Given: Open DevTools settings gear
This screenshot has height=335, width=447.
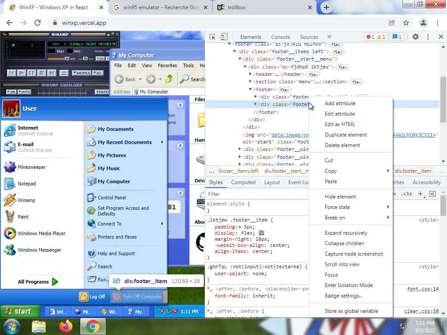Looking at the screenshot, I should point(416,37).
